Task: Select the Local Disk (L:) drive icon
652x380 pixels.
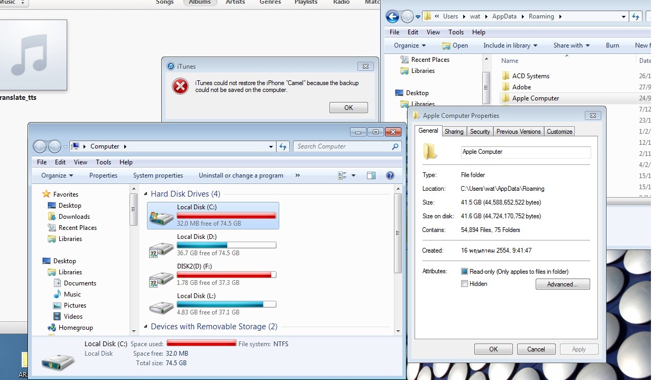Action: coord(161,307)
